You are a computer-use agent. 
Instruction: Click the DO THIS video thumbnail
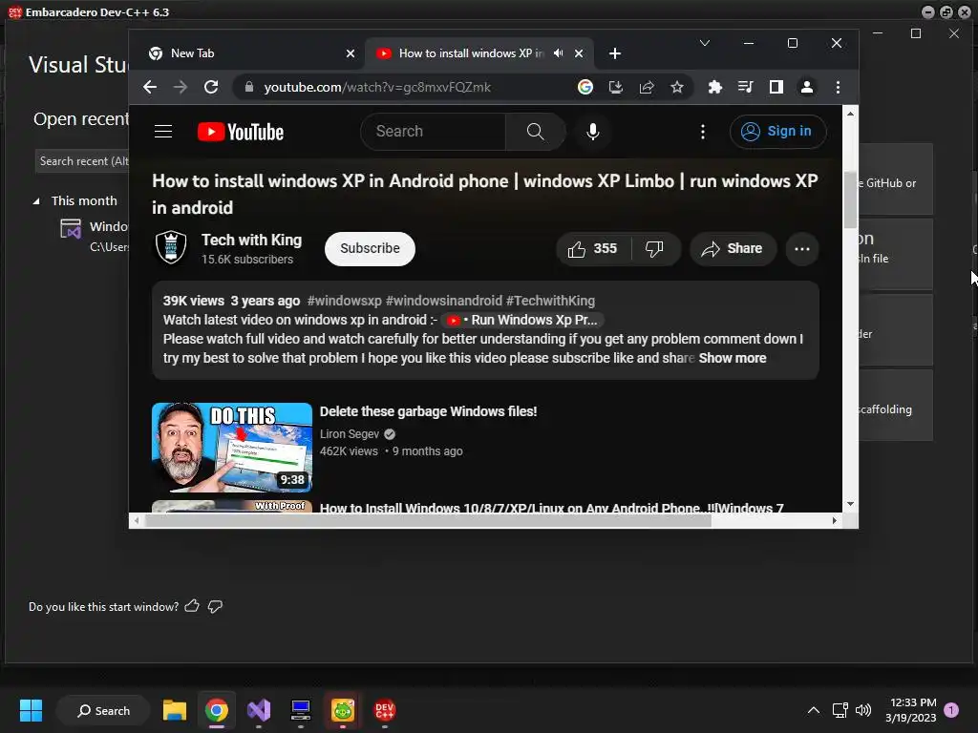(232, 447)
